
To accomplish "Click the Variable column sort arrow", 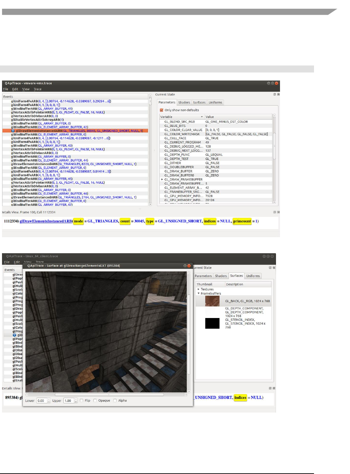I will tap(202, 117).
